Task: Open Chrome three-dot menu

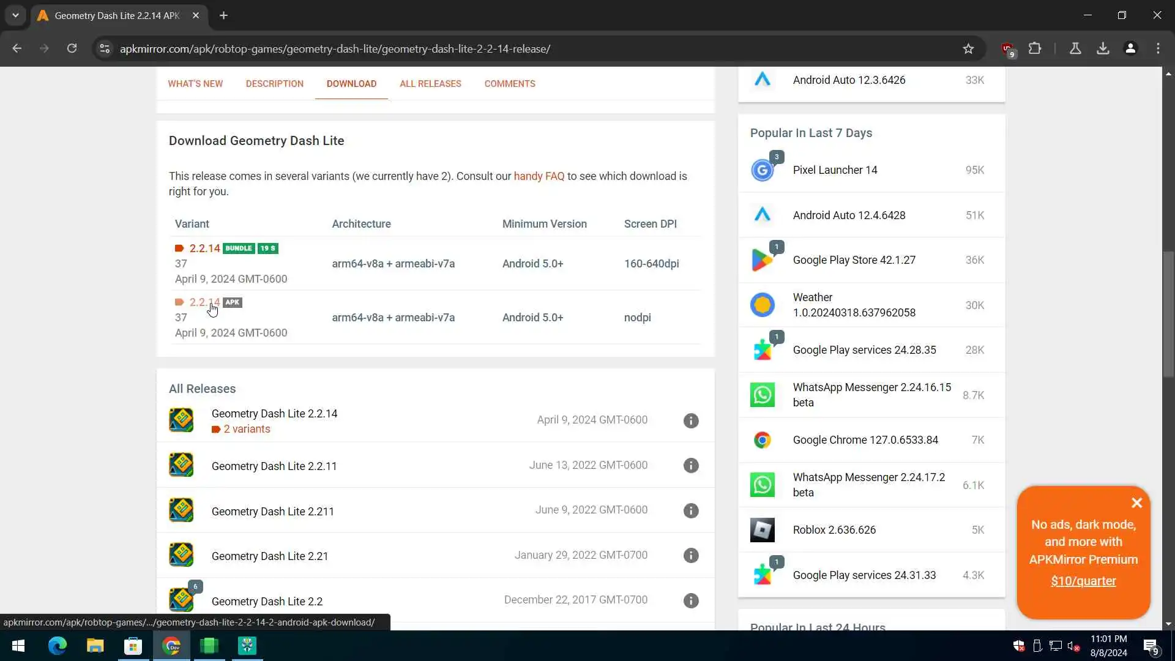Action: (1158, 49)
